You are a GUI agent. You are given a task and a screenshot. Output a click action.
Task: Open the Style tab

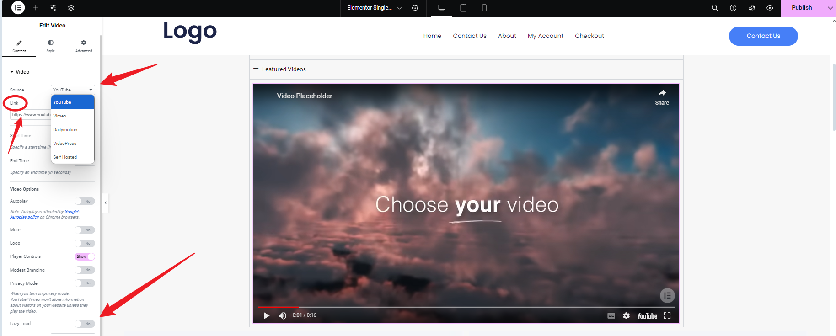click(51, 46)
